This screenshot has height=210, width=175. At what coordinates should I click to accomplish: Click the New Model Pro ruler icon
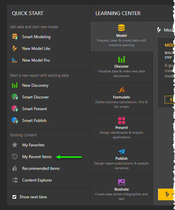[14, 60]
